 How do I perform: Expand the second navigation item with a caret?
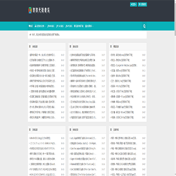tap(40, 26)
